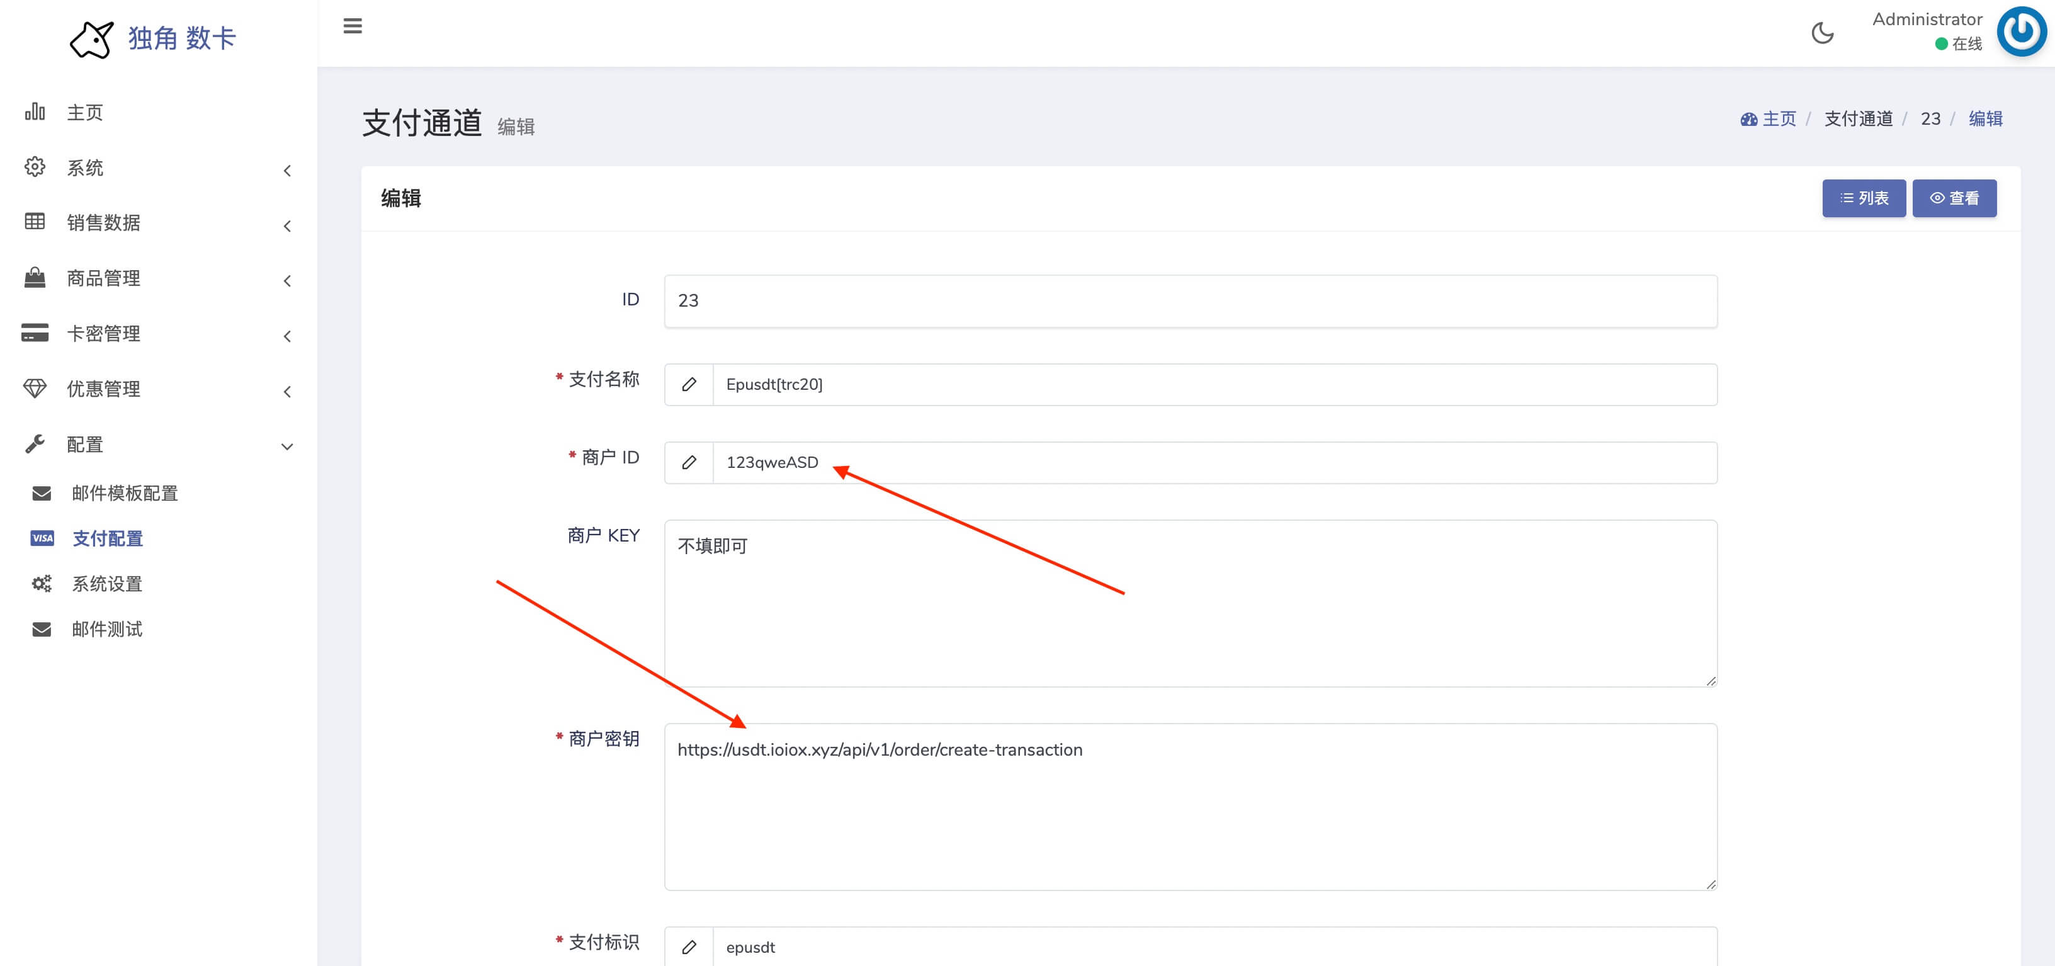
Task: Click the envelope icon beside 邮件模板配置
Action: (42, 494)
